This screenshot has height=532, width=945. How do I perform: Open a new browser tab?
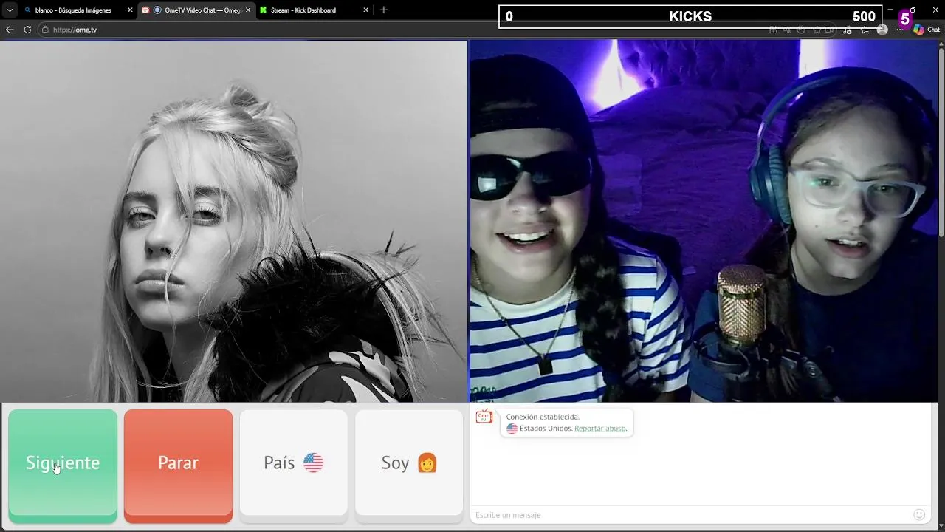pyautogui.click(x=383, y=10)
